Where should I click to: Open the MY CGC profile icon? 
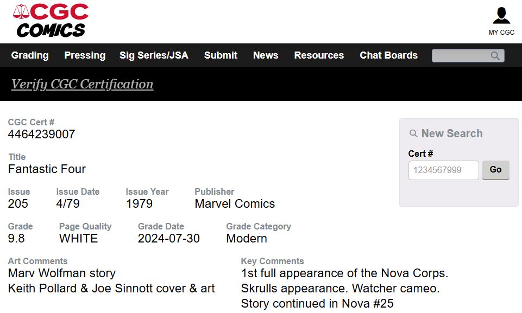[x=501, y=15]
